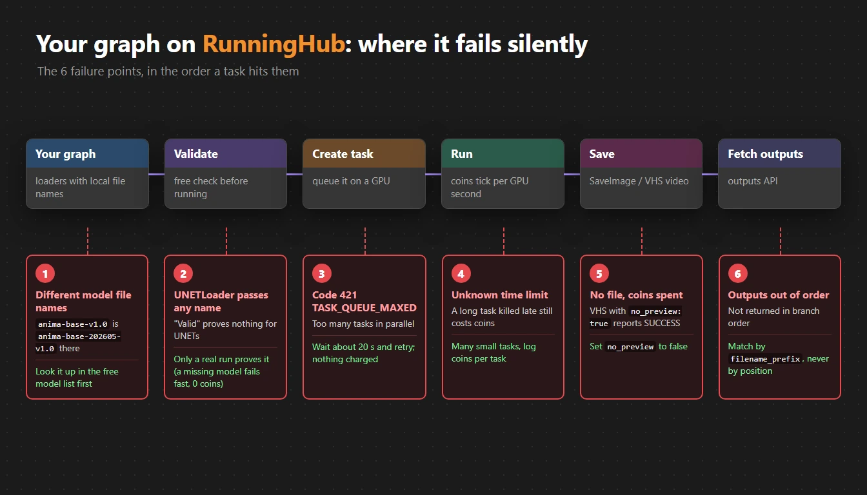The image size is (867, 495).
Task: Select the "Outputs out of order" failure title
Action: [x=779, y=295]
